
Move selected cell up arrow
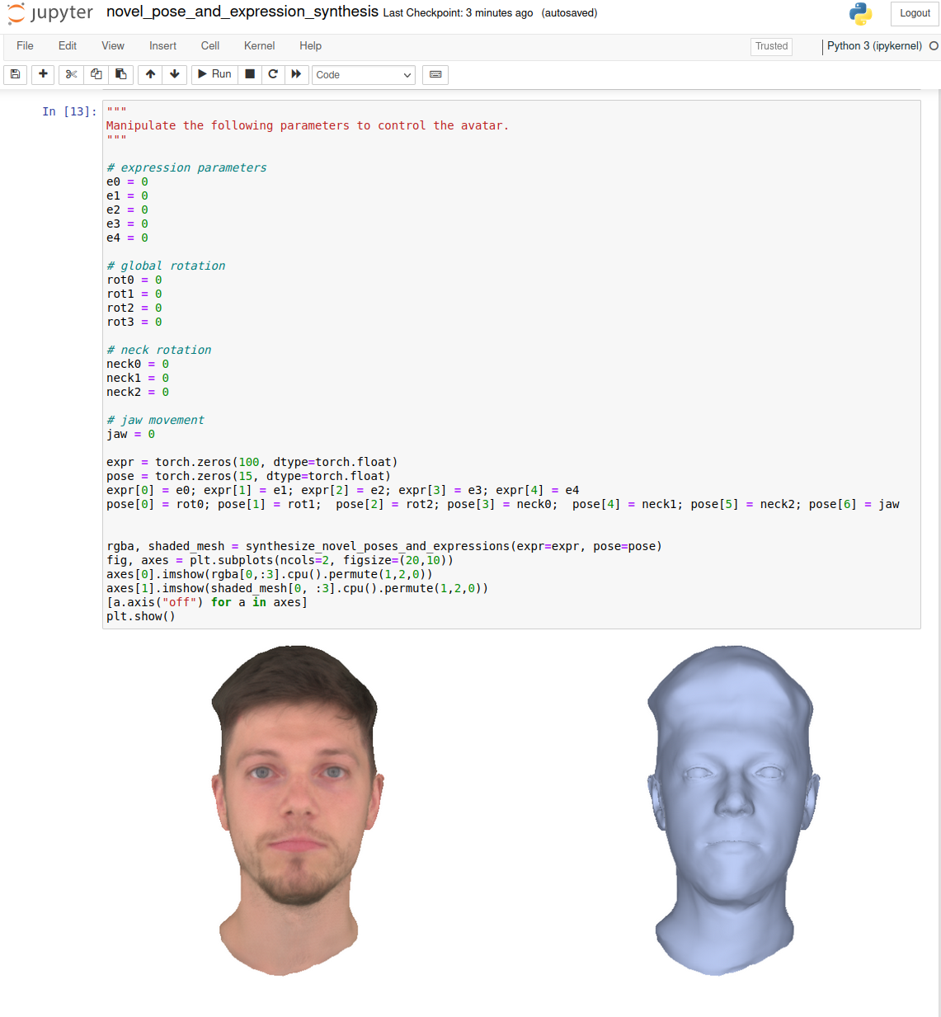pyautogui.click(x=150, y=74)
